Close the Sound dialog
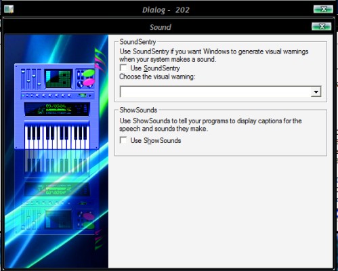The width and height of the screenshot is (338, 271). click(x=321, y=26)
